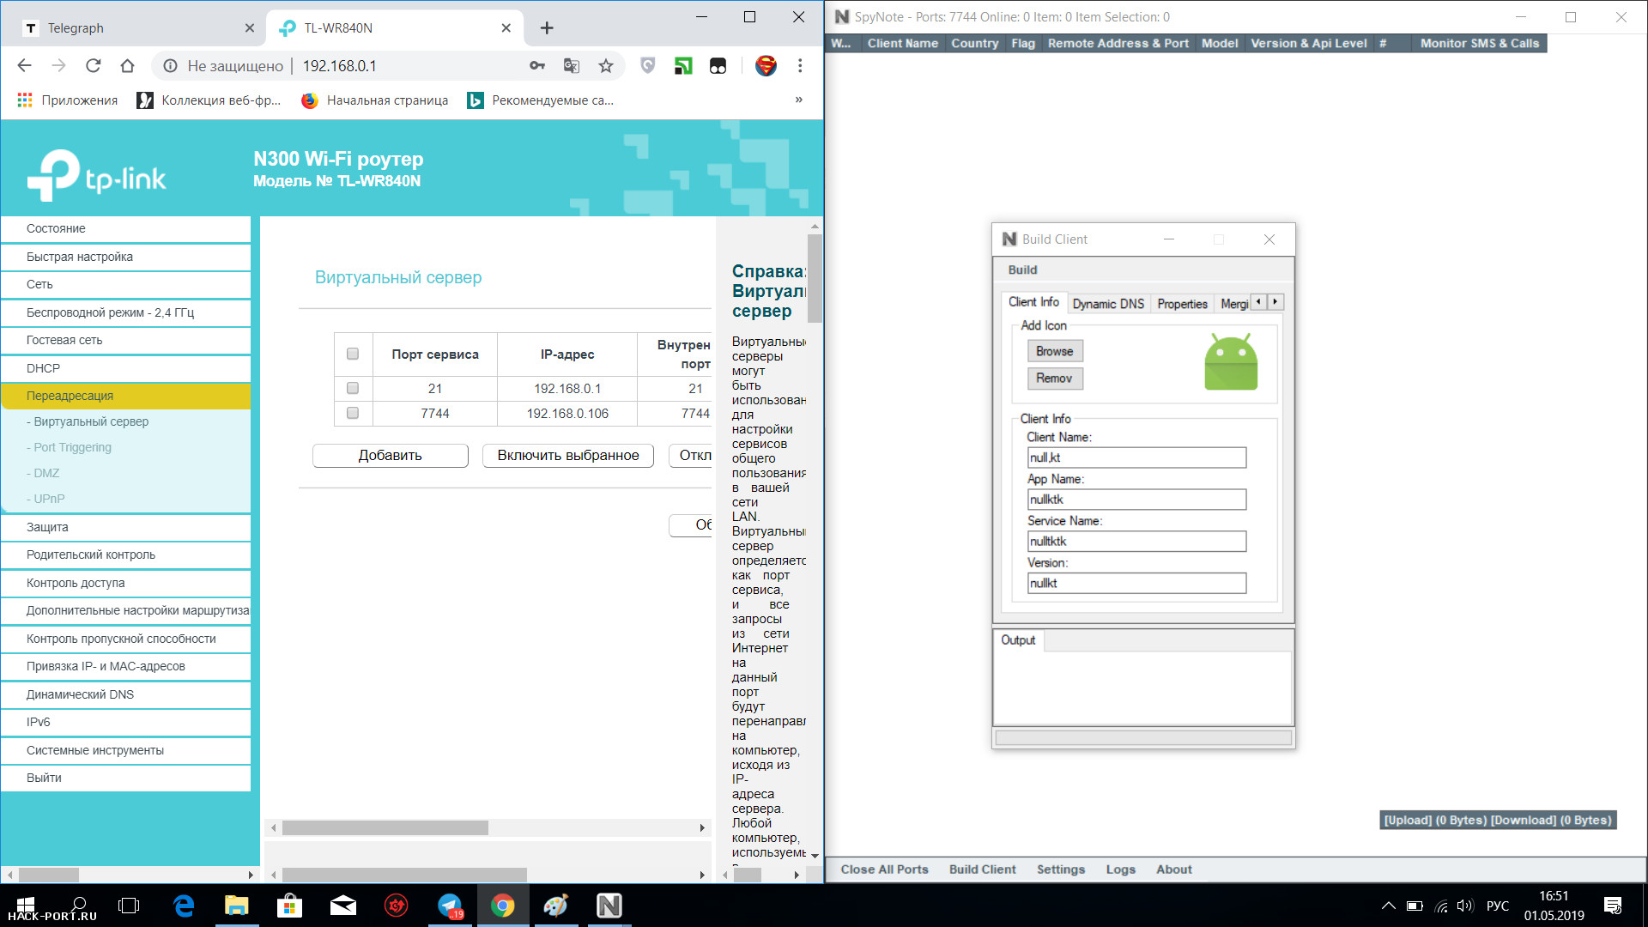Click Close All Ports in SpyNote

coord(884,869)
